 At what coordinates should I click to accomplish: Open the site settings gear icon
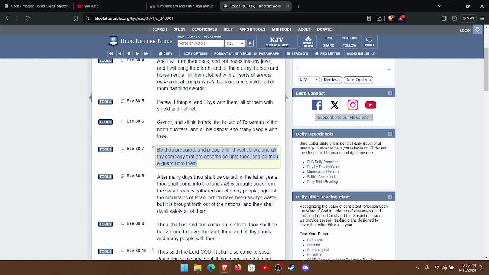[478, 30]
